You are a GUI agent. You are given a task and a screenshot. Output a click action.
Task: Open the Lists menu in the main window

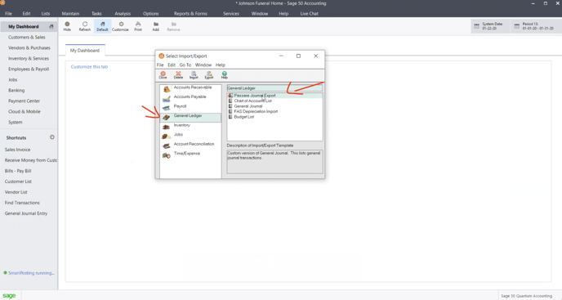[x=46, y=14]
